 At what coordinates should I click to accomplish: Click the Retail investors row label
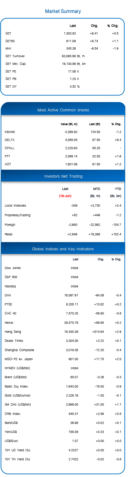tap(8, 234)
